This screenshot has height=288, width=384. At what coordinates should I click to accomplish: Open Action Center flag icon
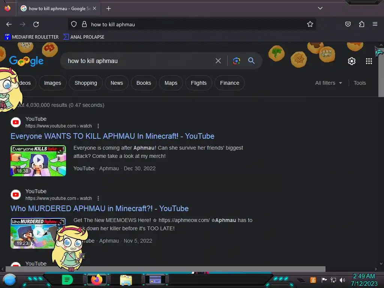point(324,280)
